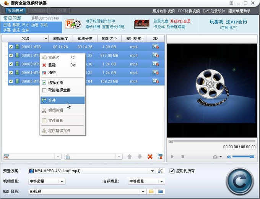Uncheck the 00003.MTS checkbox
The image size is (260, 199).
coord(11,64)
